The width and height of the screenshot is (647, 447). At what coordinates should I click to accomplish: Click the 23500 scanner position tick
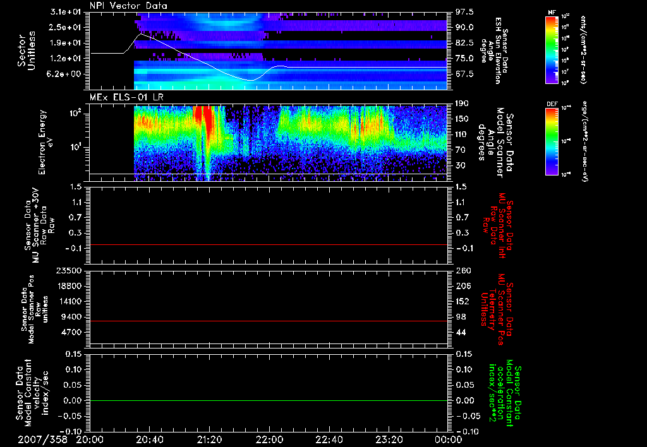point(69,271)
